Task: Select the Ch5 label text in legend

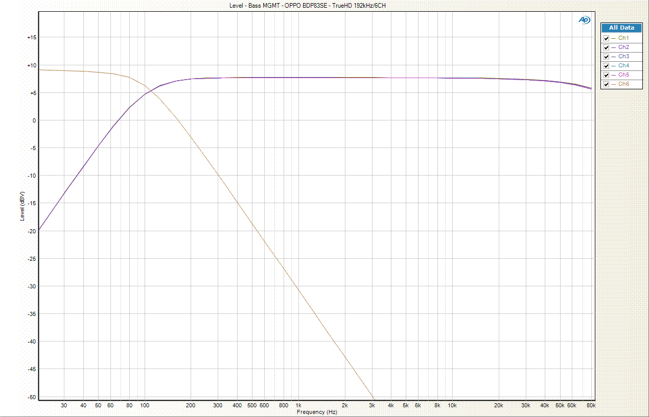Action: tap(623, 75)
